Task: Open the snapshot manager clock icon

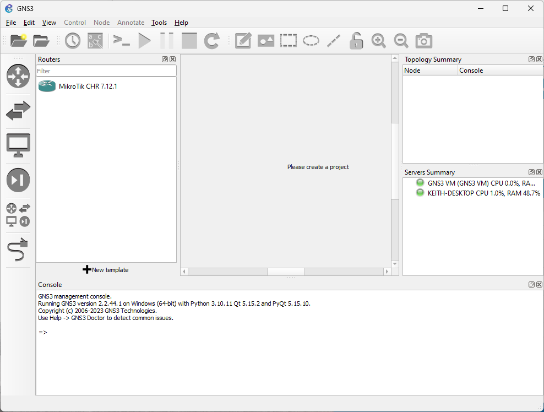Action: (x=72, y=40)
